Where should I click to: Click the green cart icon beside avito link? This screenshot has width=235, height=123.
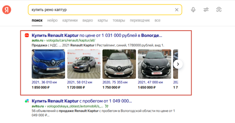[x=106, y=106]
